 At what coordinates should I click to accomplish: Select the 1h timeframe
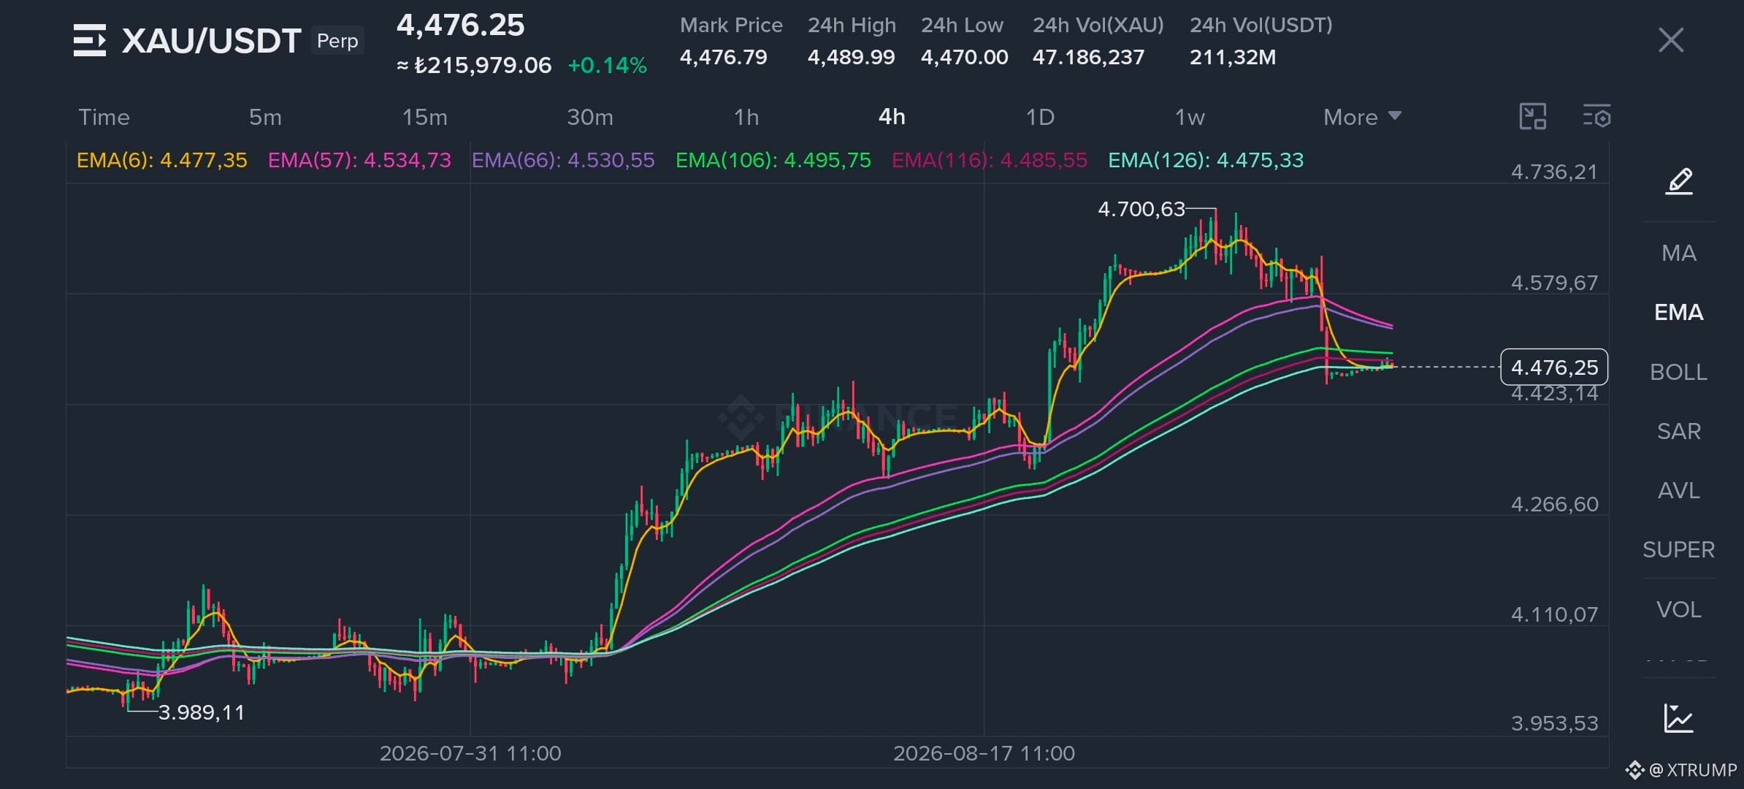tap(746, 117)
